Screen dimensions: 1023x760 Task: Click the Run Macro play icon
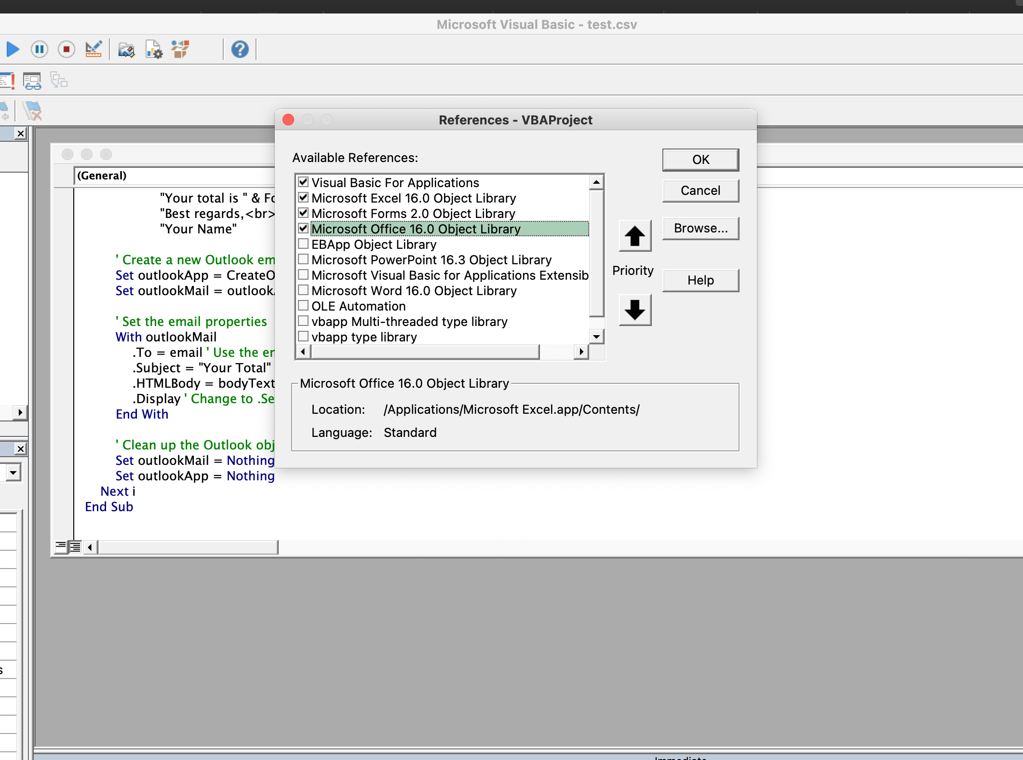[x=13, y=49]
